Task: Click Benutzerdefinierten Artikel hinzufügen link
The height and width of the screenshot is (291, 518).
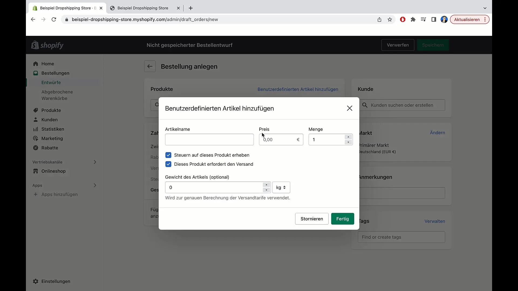Action: [x=298, y=89]
